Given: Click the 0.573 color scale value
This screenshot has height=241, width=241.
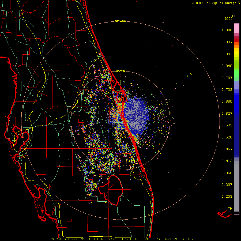Looking at the screenshot, I should [x=227, y=125].
